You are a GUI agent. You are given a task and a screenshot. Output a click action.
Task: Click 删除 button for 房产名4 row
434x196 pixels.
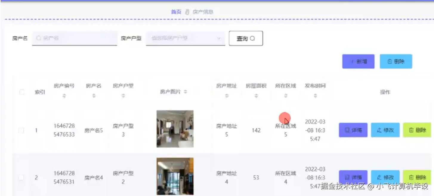coord(417,177)
